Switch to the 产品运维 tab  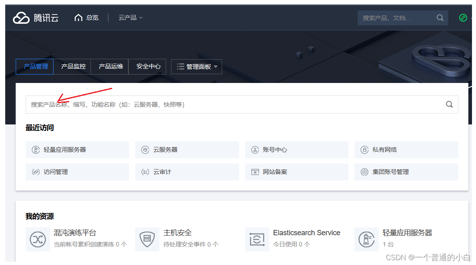(x=110, y=66)
